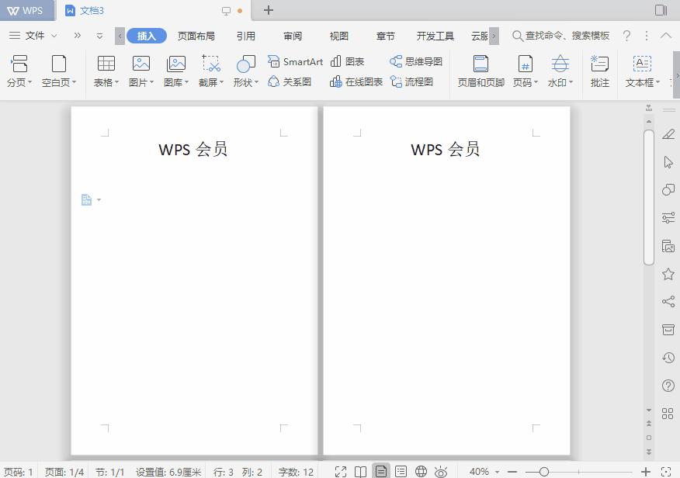Toggle read layout view mode

pyautogui.click(x=361, y=470)
